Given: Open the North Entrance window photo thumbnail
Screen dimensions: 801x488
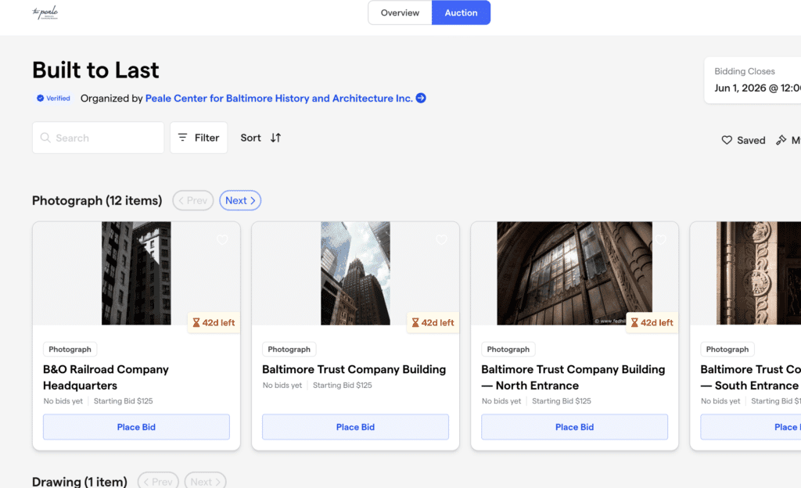Looking at the screenshot, I should tap(575, 273).
